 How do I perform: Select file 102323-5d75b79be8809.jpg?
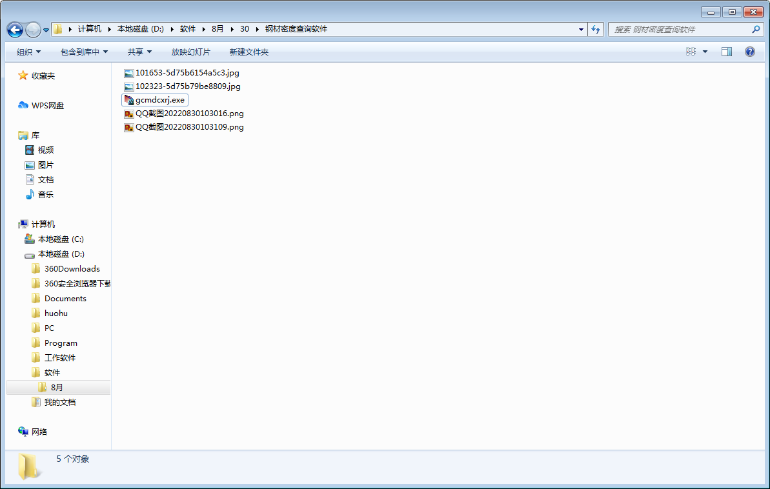182,86
